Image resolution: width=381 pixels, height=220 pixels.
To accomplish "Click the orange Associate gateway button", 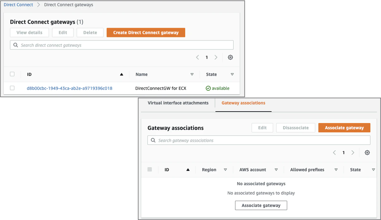I will tap(344, 128).
